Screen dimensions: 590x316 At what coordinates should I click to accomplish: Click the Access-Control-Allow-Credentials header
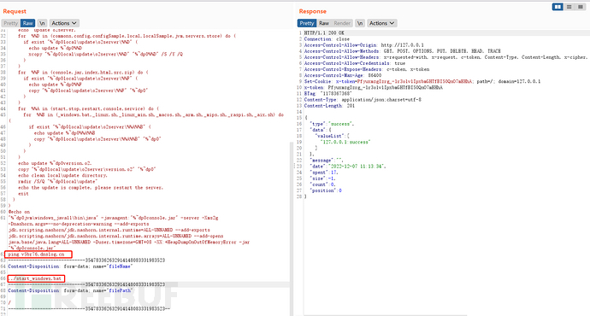[x=355, y=63]
